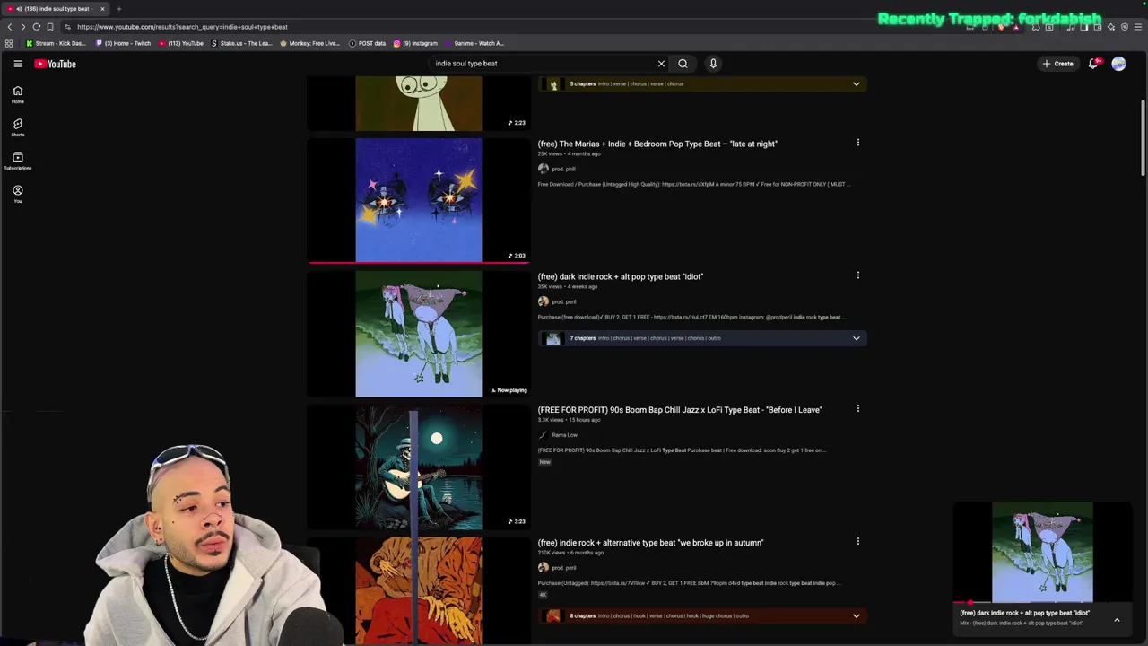Open the Now playing "idiot" thumbnail
The width and height of the screenshot is (1148, 646).
coord(419,334)
